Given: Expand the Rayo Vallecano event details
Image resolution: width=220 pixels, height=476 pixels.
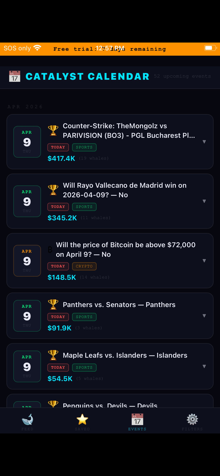Looking at the screenshot, I should click(204, 201).
